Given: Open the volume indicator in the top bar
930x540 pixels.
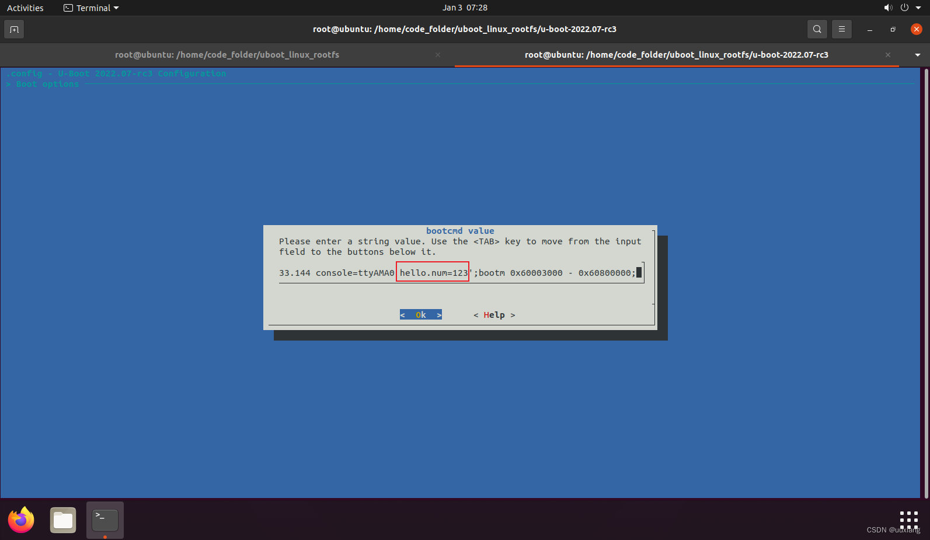Looking at the screenshot, I should [x=888, y=8].
